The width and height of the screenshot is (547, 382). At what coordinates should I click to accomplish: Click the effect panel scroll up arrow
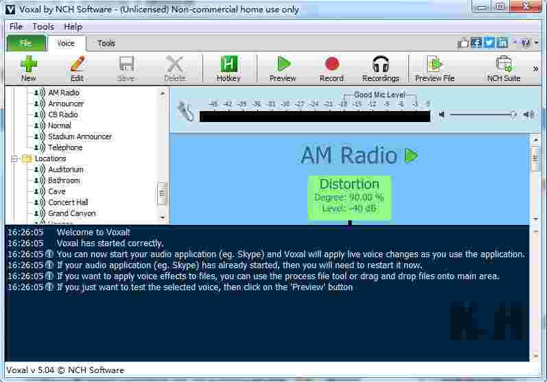[535, 140]
